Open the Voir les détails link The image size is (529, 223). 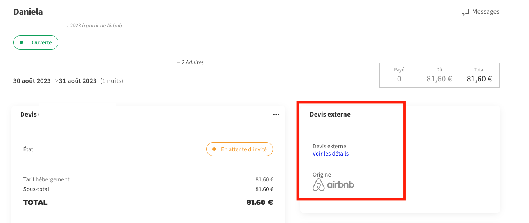(x=331, y=154)
